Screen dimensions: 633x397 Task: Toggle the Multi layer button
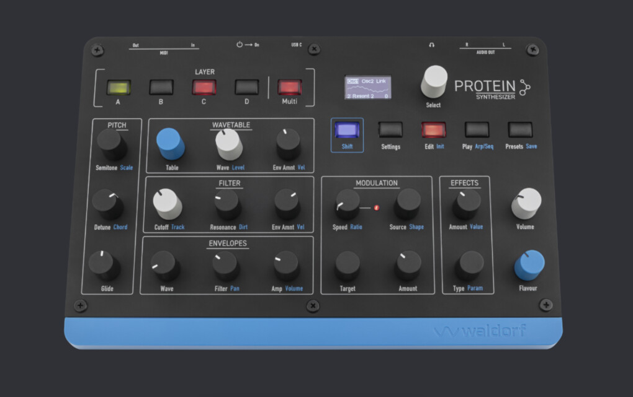(289, 87)
